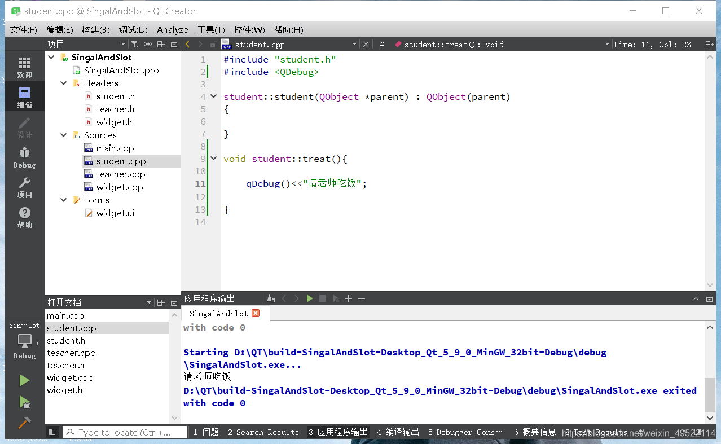Open the 控件(W) menu
The height and width of the screenshot is (444, 721).
click(x=249, y=29)
